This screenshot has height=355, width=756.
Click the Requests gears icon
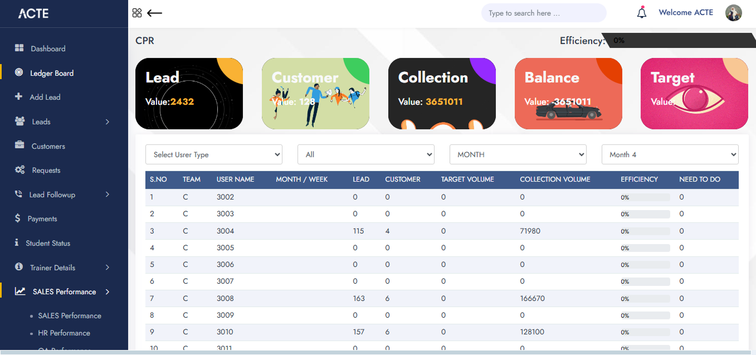20,170
